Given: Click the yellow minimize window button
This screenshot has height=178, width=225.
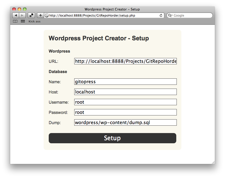Looking at the screenshot, I should [x=19, y=9].
